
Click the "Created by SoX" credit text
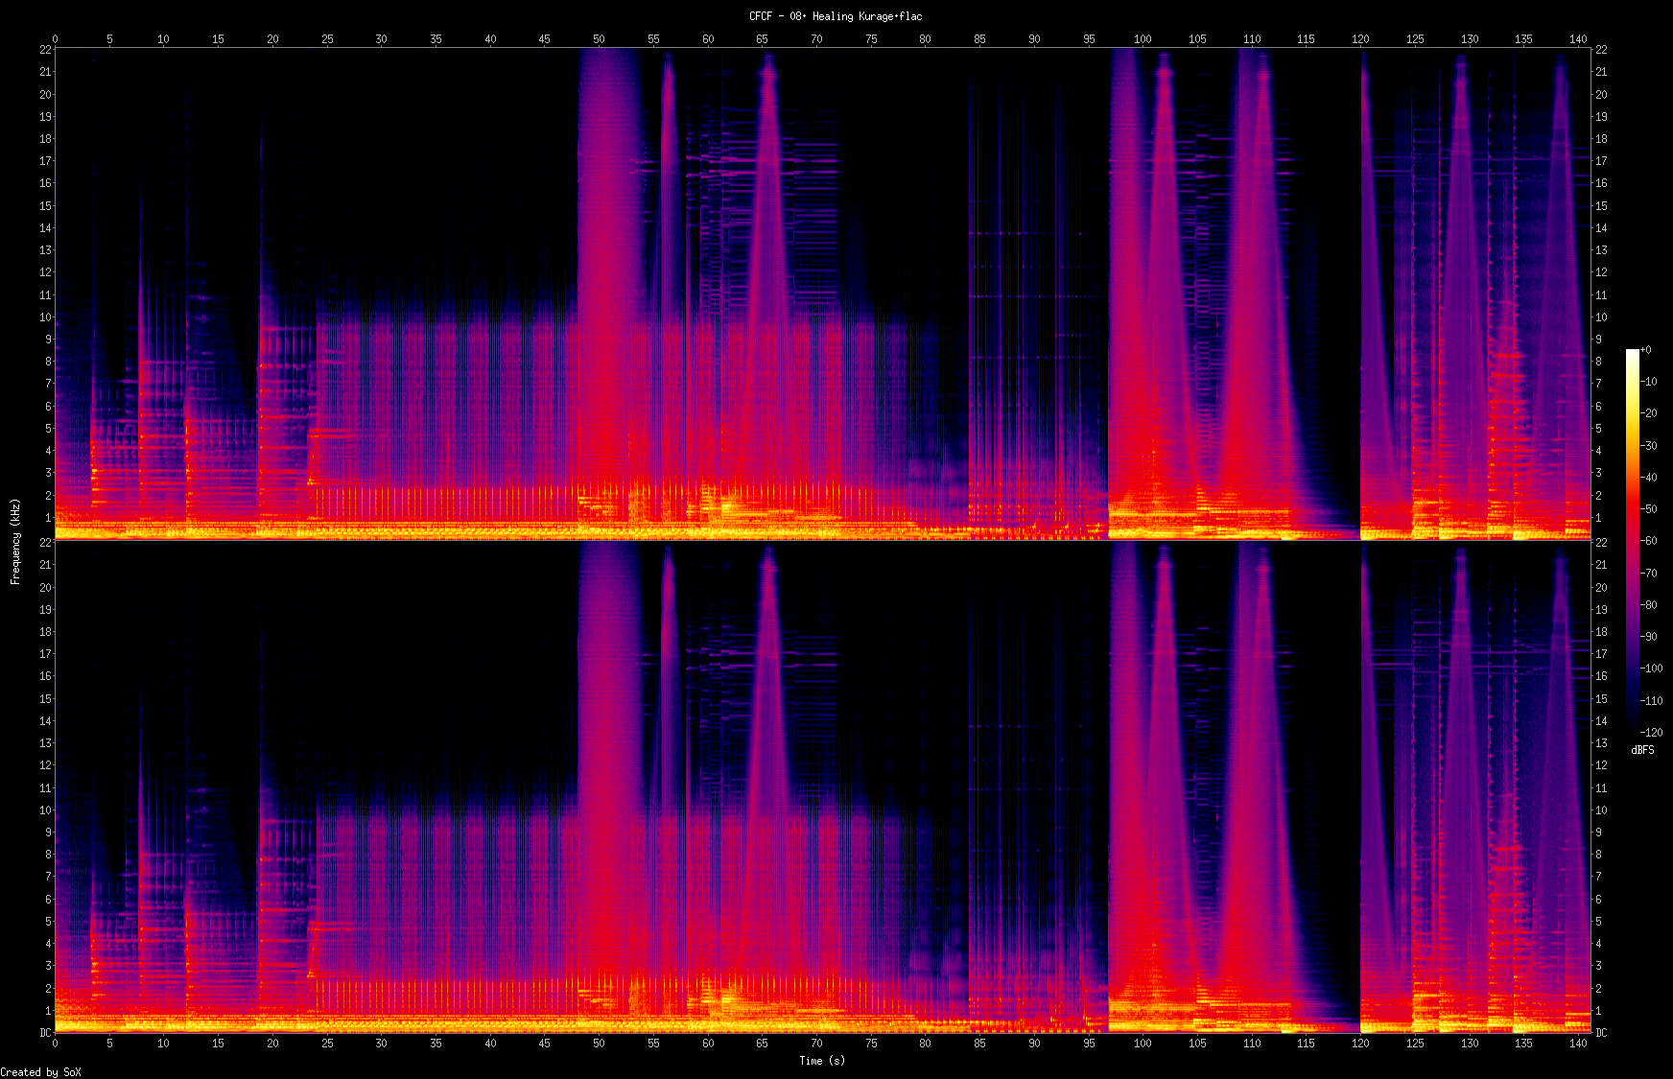point(40,1072)
